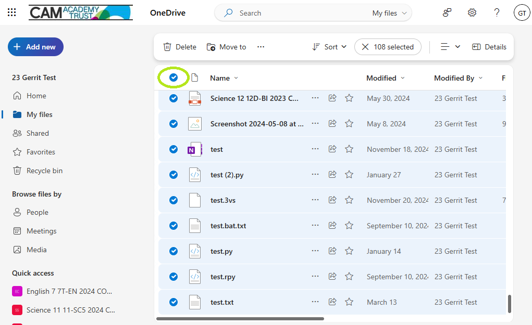Open the feedback people icon in header
This screenshot has height=325, width=532.
pyautogui.click(x=447, y=13)
